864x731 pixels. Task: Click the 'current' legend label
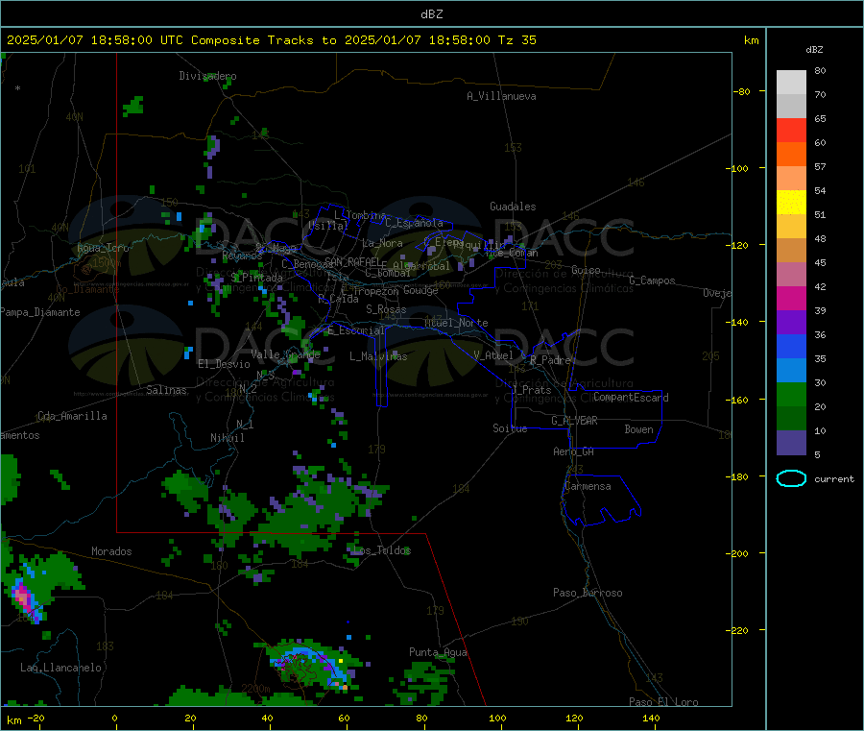click(x=834, y=479)
